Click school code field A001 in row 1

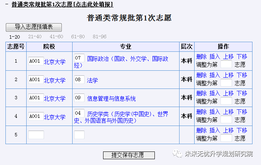pos(36,61)
